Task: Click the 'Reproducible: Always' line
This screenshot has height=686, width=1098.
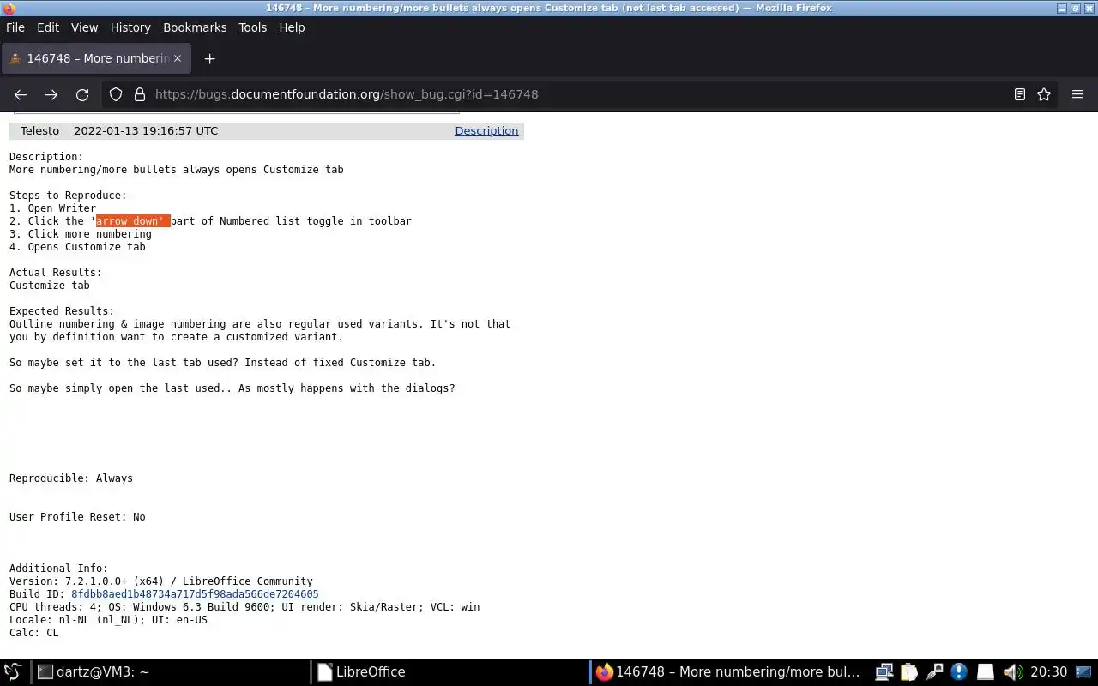Action: [x=71, y=478]
